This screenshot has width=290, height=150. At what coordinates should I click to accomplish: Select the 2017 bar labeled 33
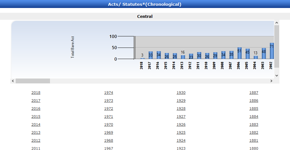pos(151,55)
